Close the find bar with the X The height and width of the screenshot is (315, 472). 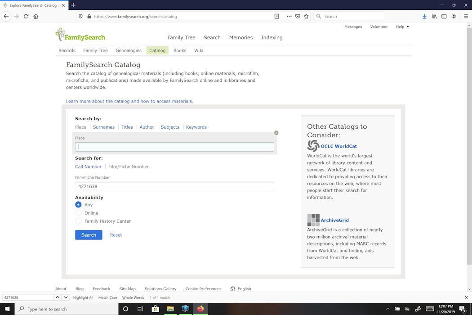pos(466,297)
